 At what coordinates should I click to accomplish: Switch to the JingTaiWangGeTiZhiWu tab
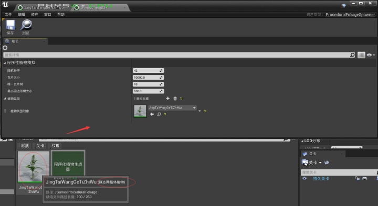43,7
